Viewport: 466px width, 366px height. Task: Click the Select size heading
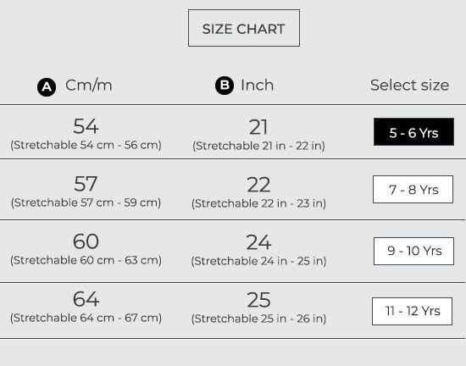point(409,86)
